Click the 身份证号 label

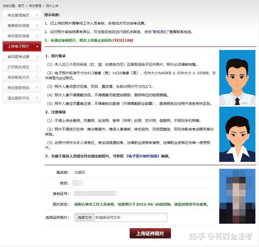click(x=61, y=194)
